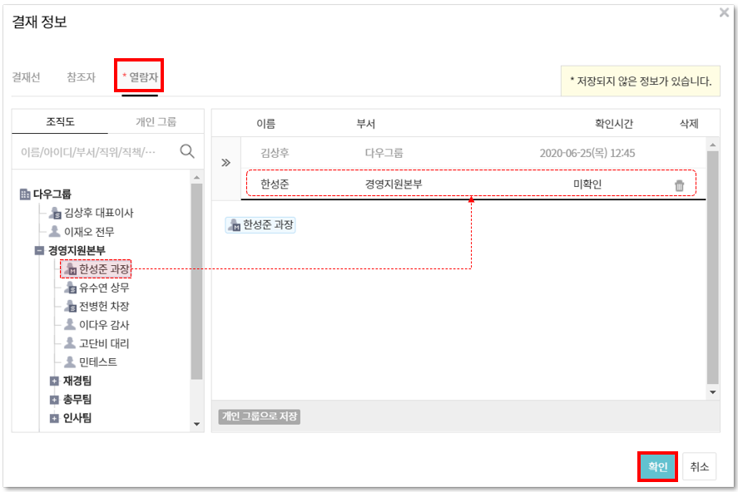This screenshot has height=492, width=738.
Task: Expand the 재경팀 tree node
Action: pos(55,381)
